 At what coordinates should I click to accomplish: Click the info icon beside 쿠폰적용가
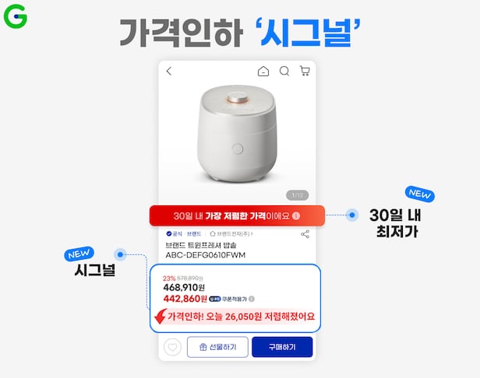(252, 299)
